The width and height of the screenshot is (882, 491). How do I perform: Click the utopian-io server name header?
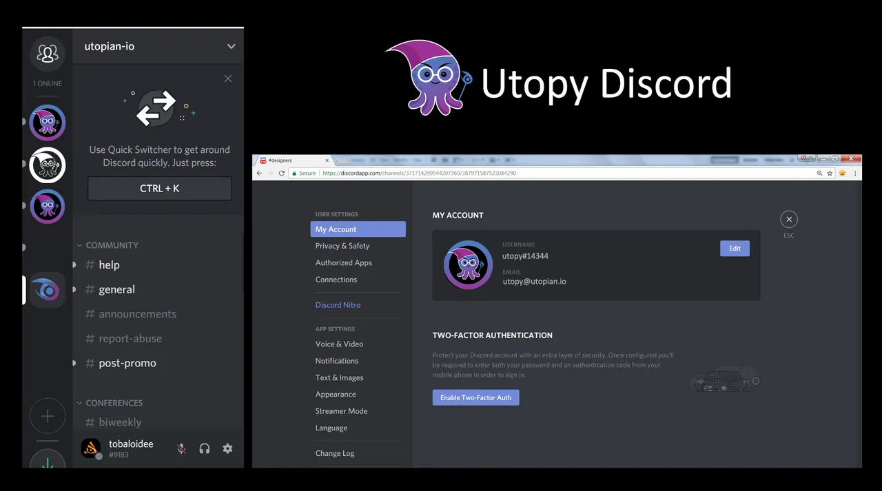click(110, 46)
